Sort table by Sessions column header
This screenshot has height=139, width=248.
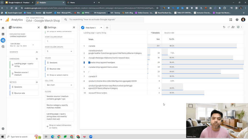click(156, 33)
